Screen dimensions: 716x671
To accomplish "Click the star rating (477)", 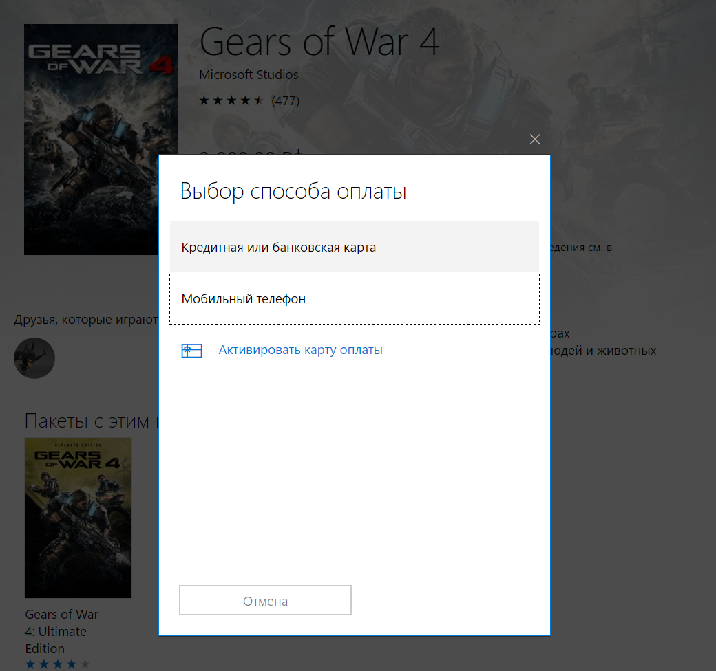I will 249,101.
